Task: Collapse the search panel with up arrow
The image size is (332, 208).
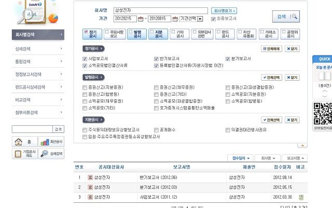Action: (x=302, y=145)
